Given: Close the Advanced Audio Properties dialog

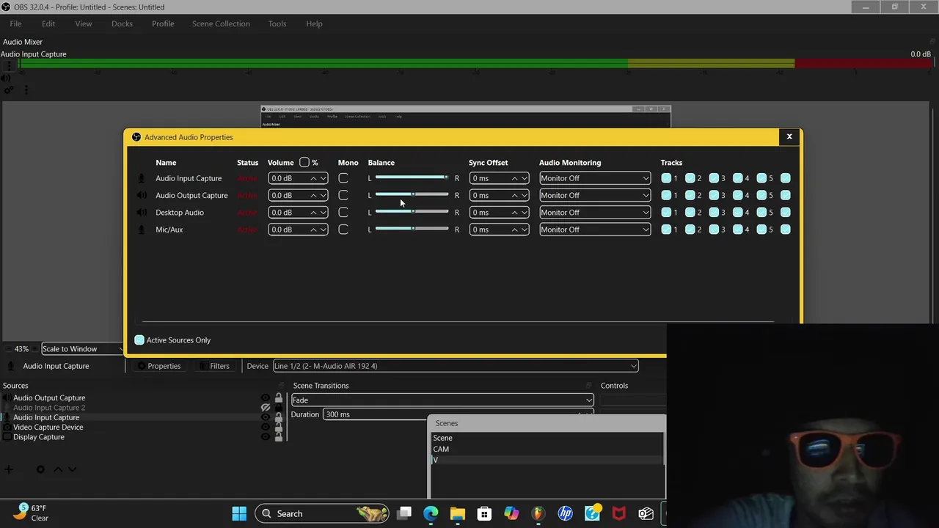Looking at the screenshot, I should point(789,136).
